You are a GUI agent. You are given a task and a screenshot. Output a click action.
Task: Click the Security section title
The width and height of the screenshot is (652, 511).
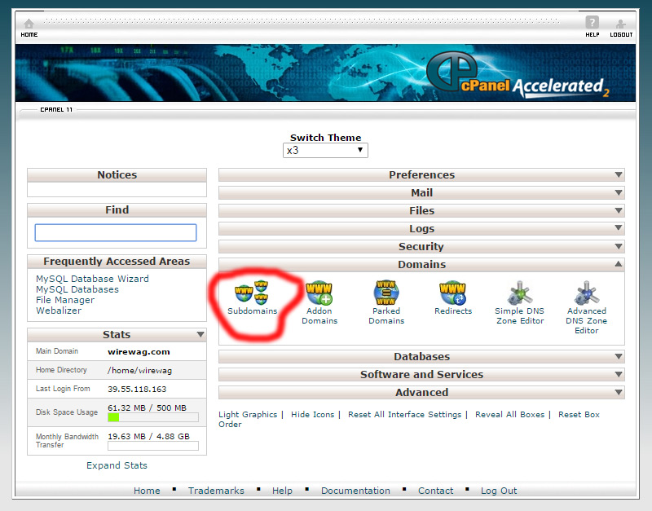click(x=421, y=246)
